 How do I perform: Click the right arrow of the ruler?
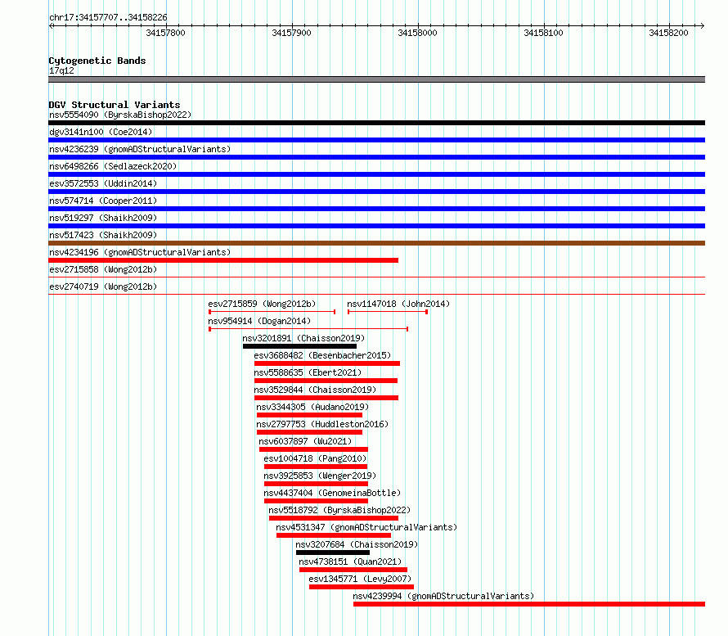(x=702, y=25)
